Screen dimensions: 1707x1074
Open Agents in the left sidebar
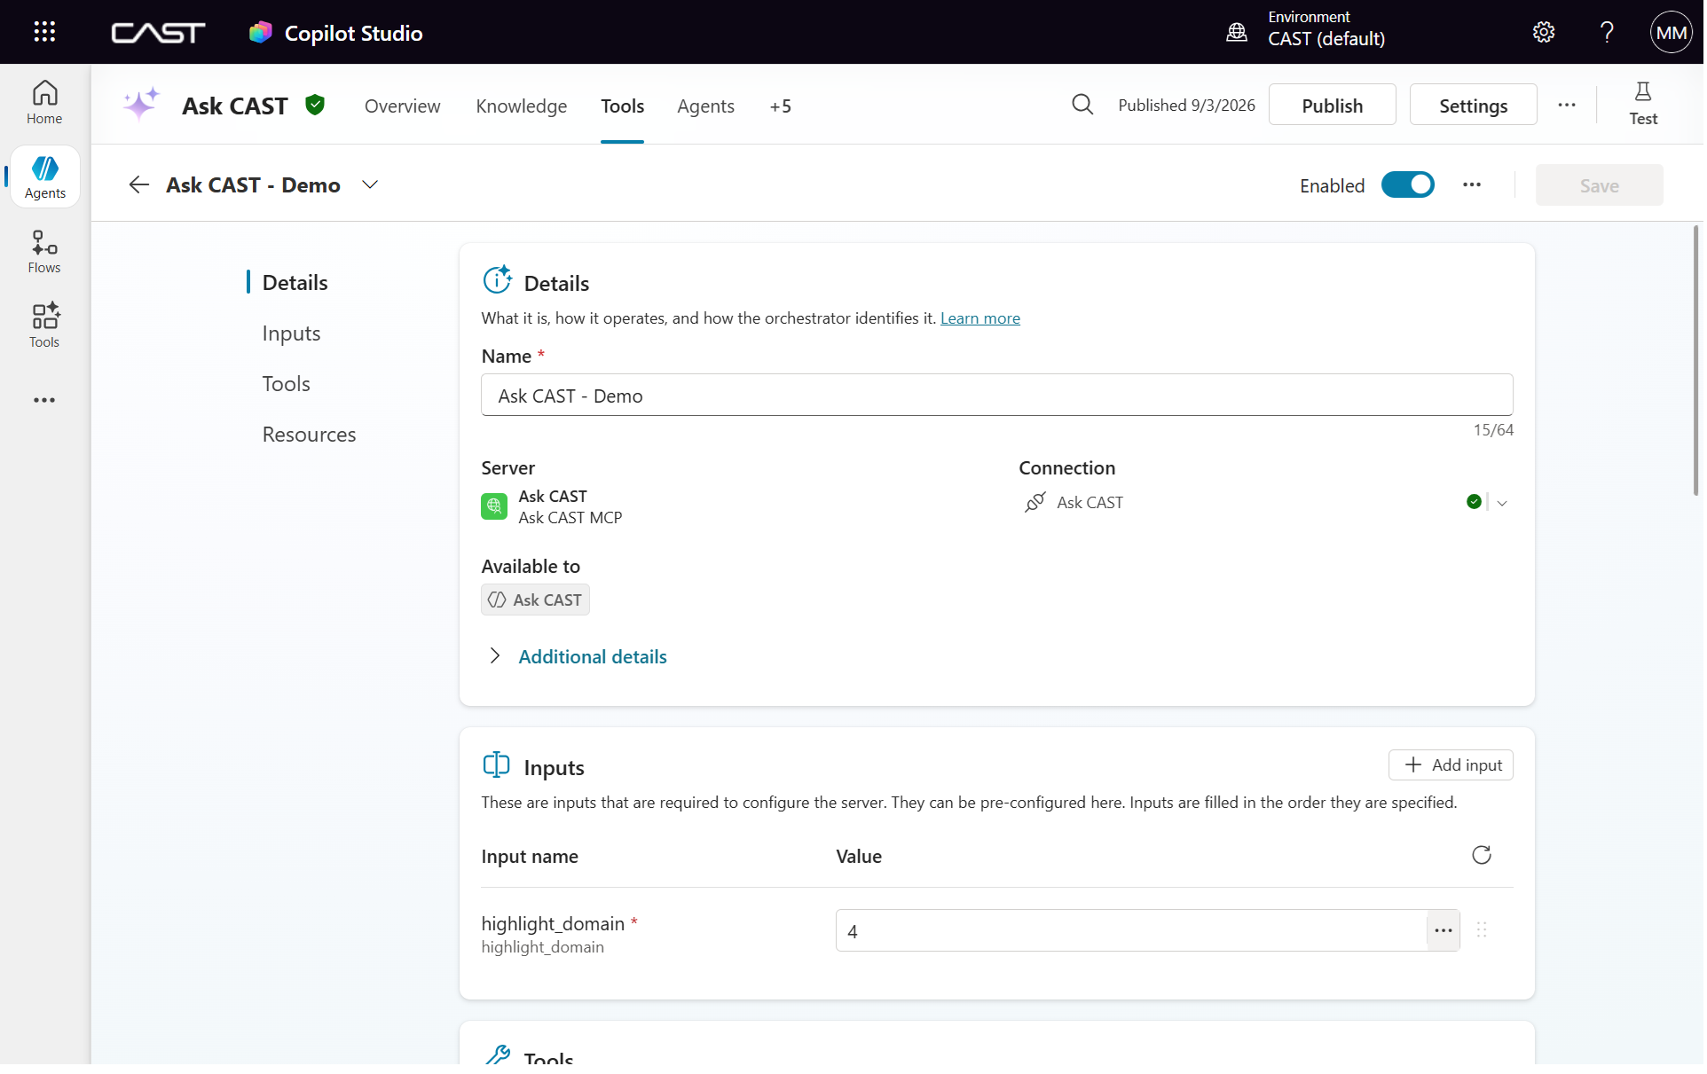44,177
